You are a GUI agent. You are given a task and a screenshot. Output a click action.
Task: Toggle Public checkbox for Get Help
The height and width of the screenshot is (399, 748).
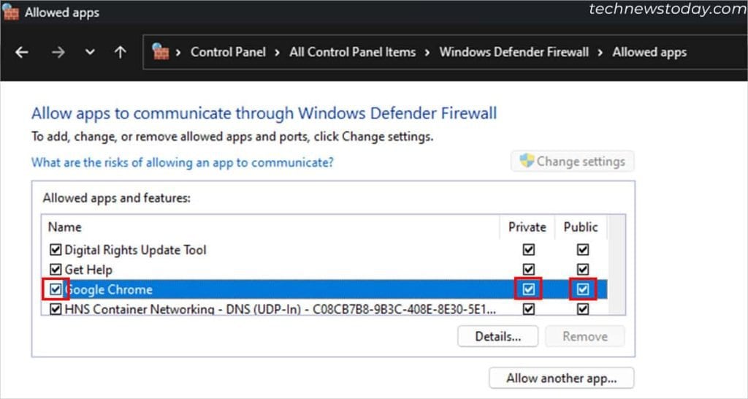coord(582,270)
